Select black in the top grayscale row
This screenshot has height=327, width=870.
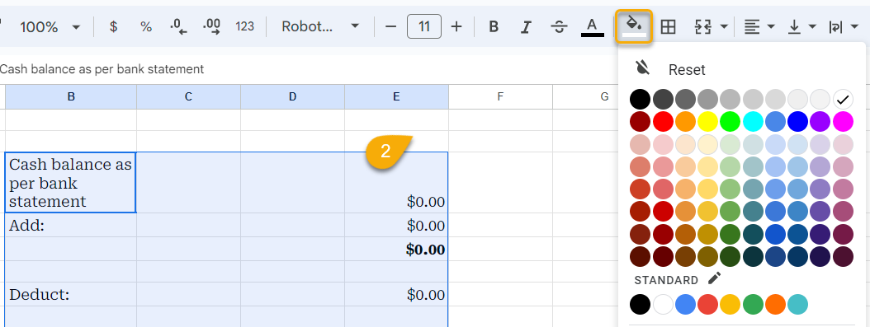640,100
